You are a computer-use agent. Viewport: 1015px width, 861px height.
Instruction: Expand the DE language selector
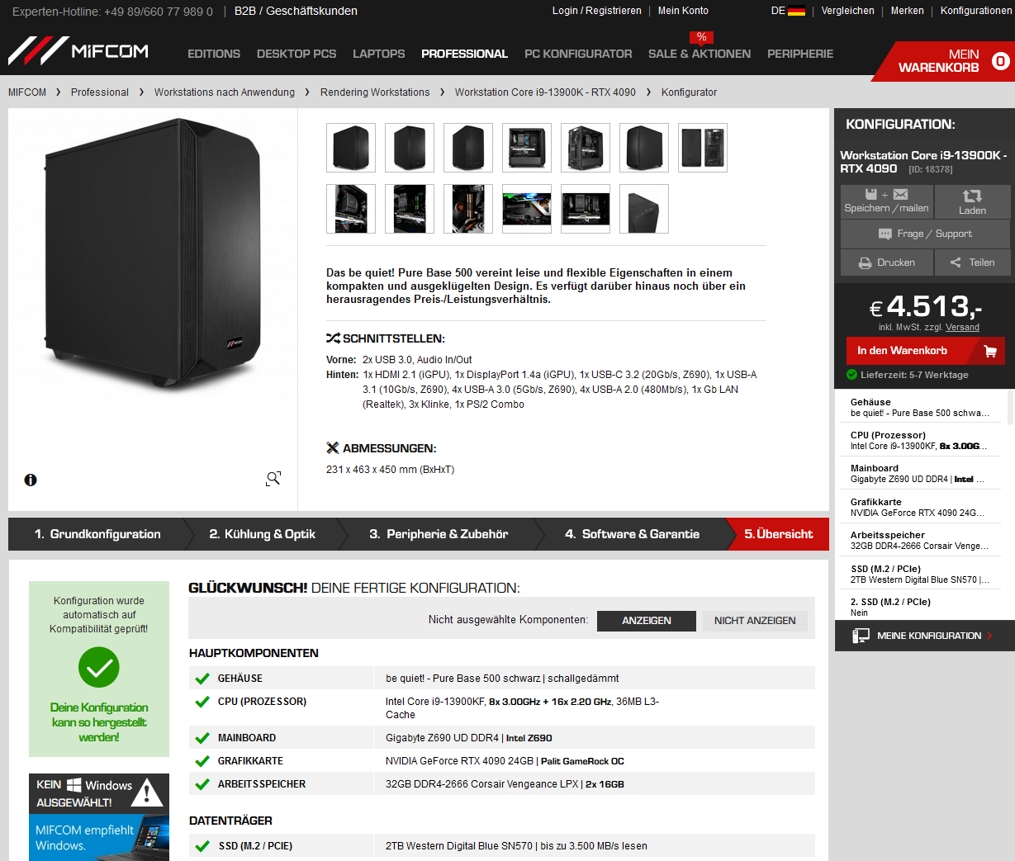[x=788, y=11]
